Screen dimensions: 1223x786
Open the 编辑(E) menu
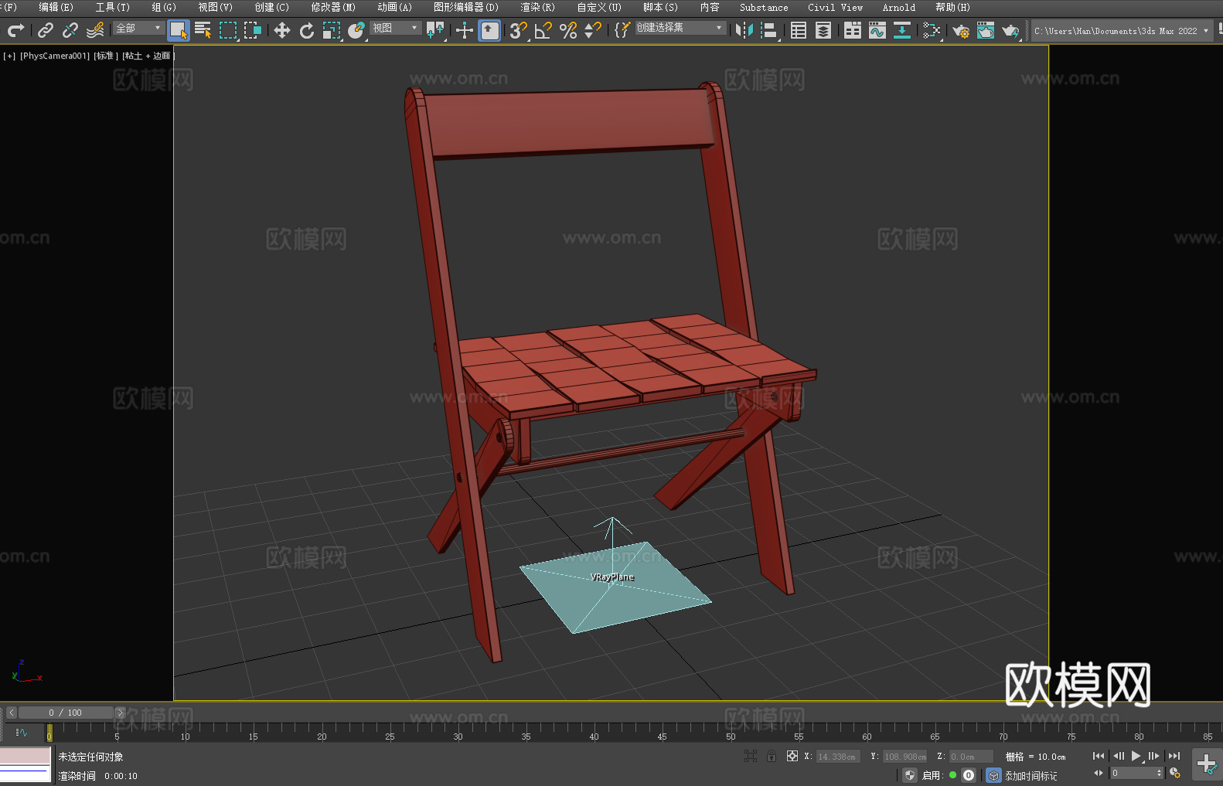point(56,7)
